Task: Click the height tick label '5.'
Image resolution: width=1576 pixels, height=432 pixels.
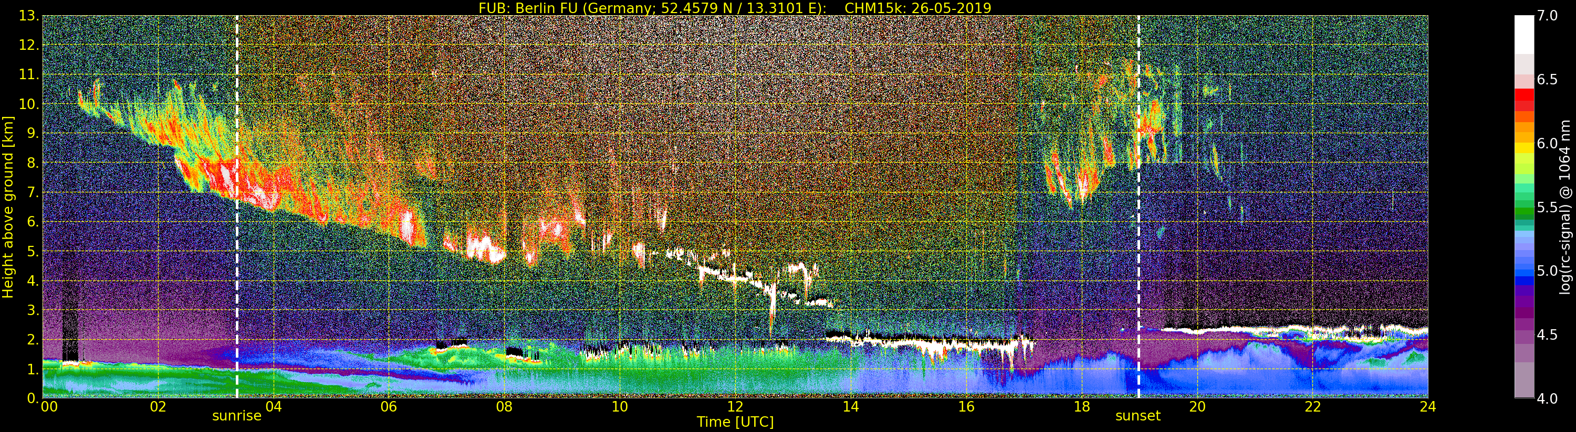Action: pyautogui.click(x=33, y=251)
